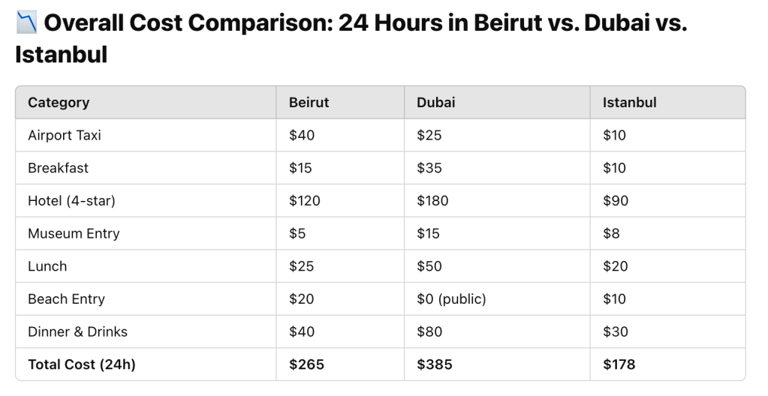
Task: Click the $180 Dubai hotel price cell
Action: pos(432,201)
